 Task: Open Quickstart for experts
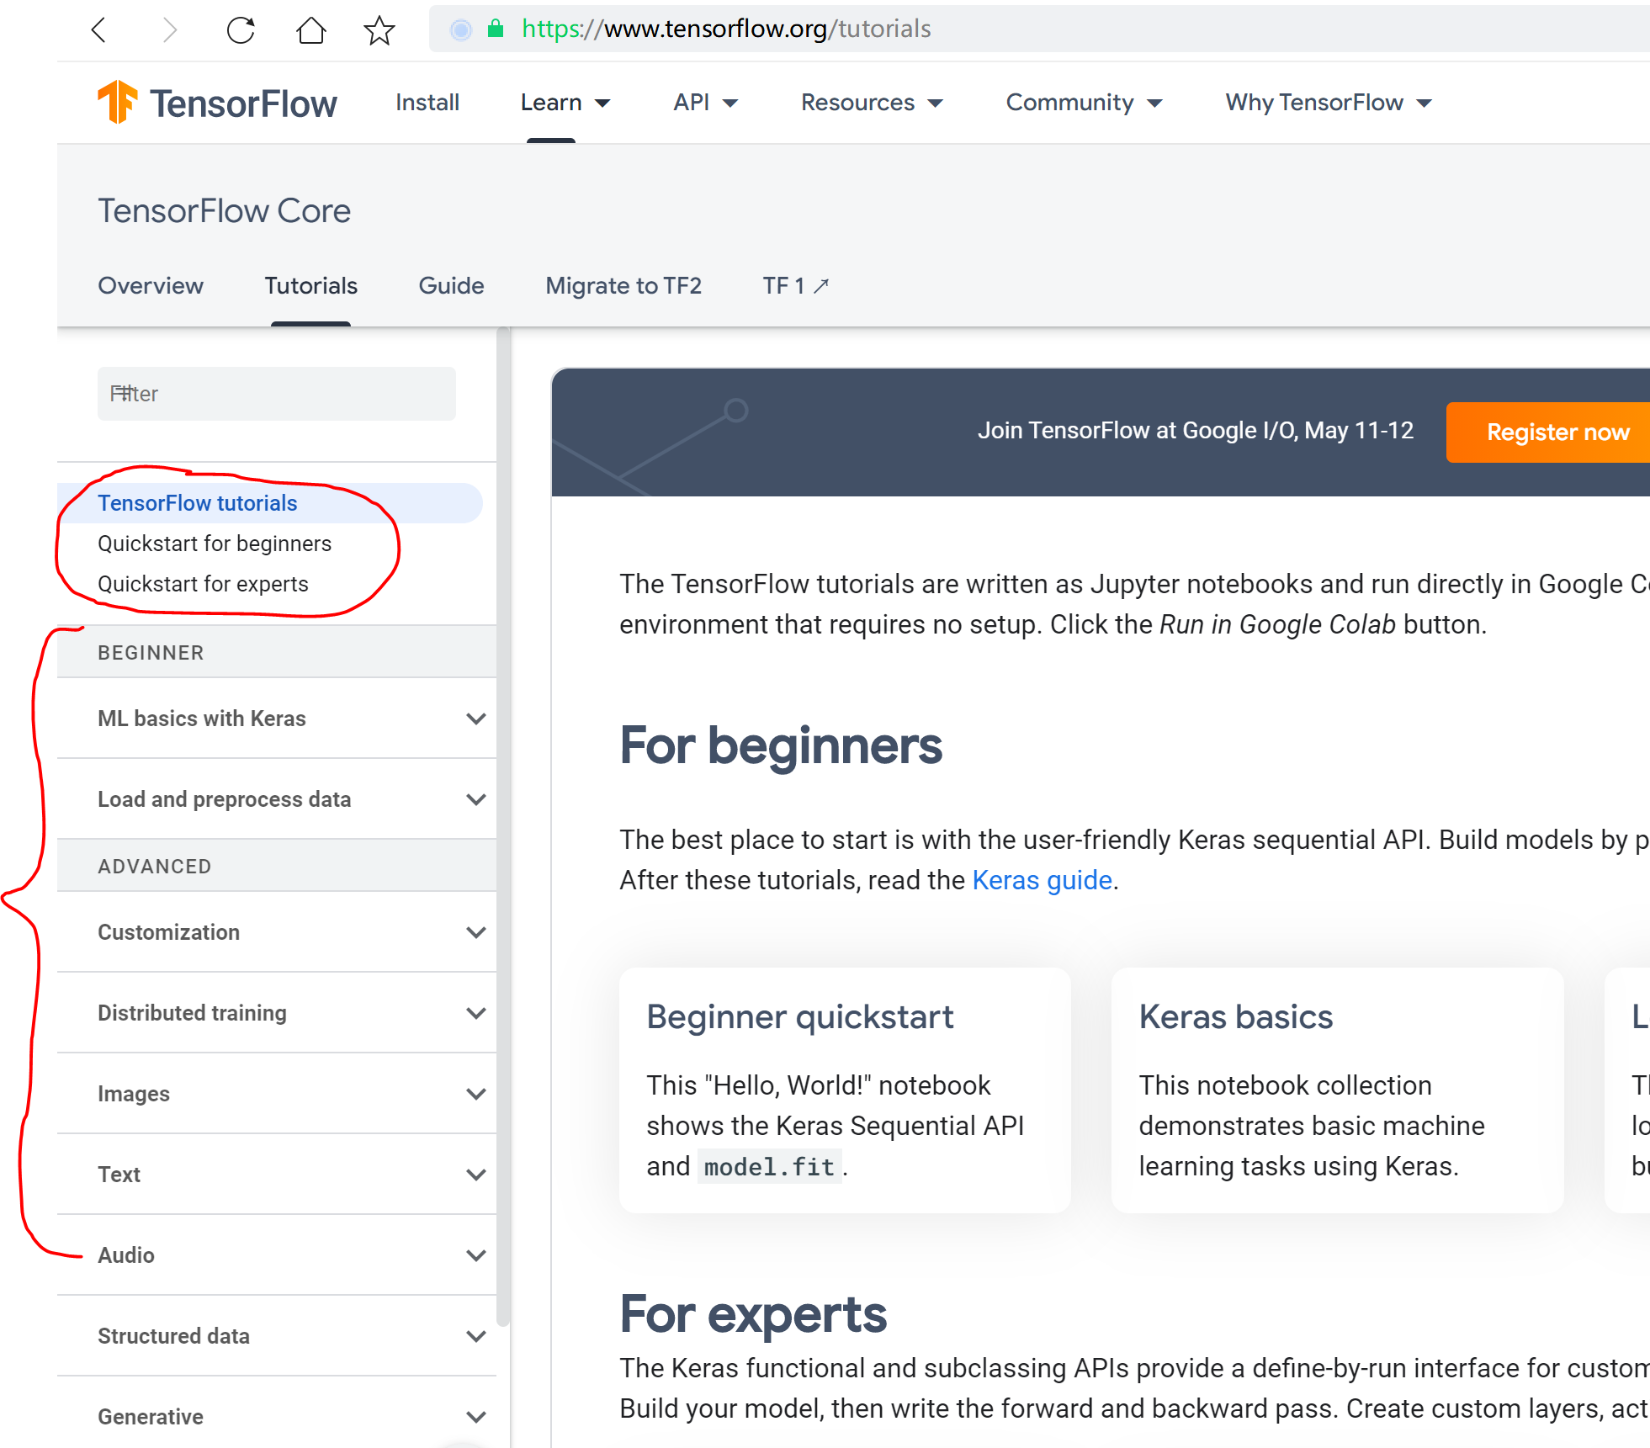click(203, 584)
